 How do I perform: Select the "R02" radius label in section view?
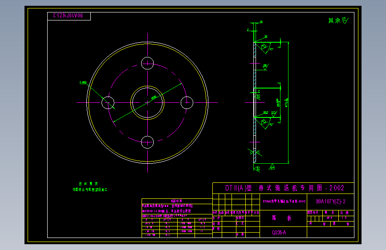pyautogui.click(x=266, y=113)
